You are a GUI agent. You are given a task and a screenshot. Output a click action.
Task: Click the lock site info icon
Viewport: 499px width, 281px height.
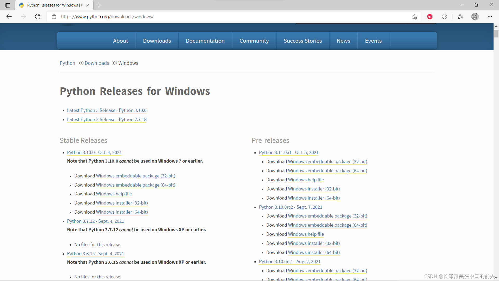tap(54, 17)
